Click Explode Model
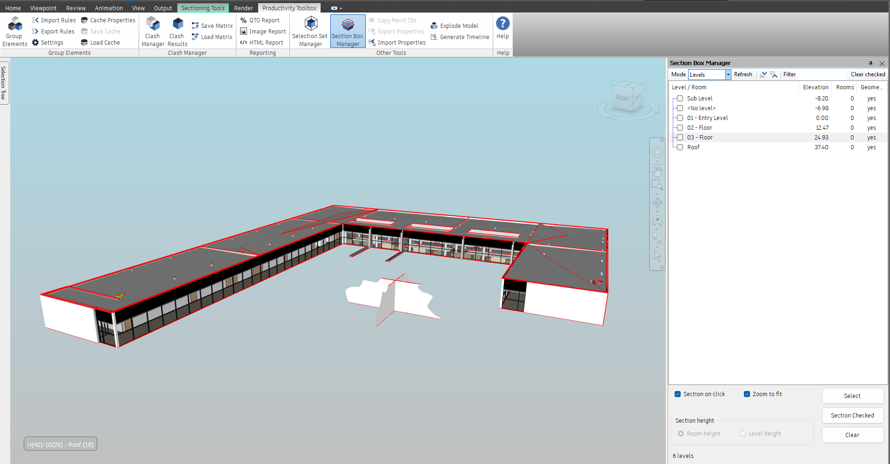Image resolution: width=890 pixels, height=464 pixels. pyautogui.click(x=455, y=26)
